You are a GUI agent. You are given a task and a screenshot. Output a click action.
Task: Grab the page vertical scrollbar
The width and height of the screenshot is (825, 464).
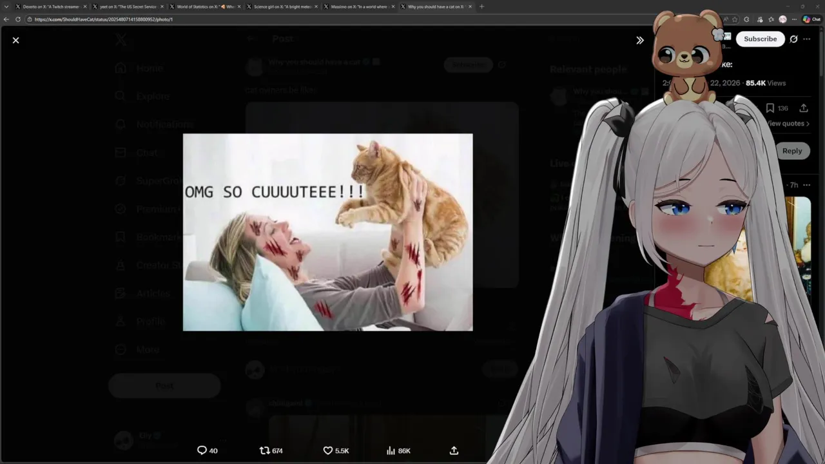point(822,55)
